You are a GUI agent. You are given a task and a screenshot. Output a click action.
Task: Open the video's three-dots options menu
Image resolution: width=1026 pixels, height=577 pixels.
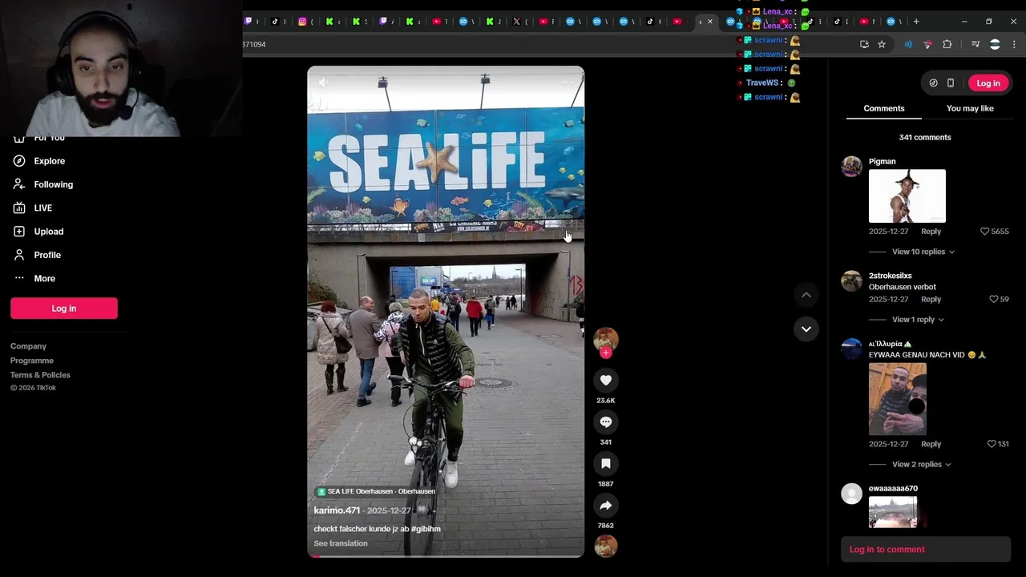point(568,83)
